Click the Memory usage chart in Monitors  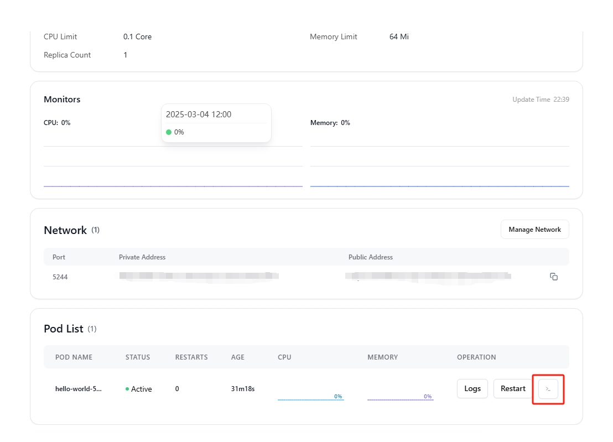439,166
